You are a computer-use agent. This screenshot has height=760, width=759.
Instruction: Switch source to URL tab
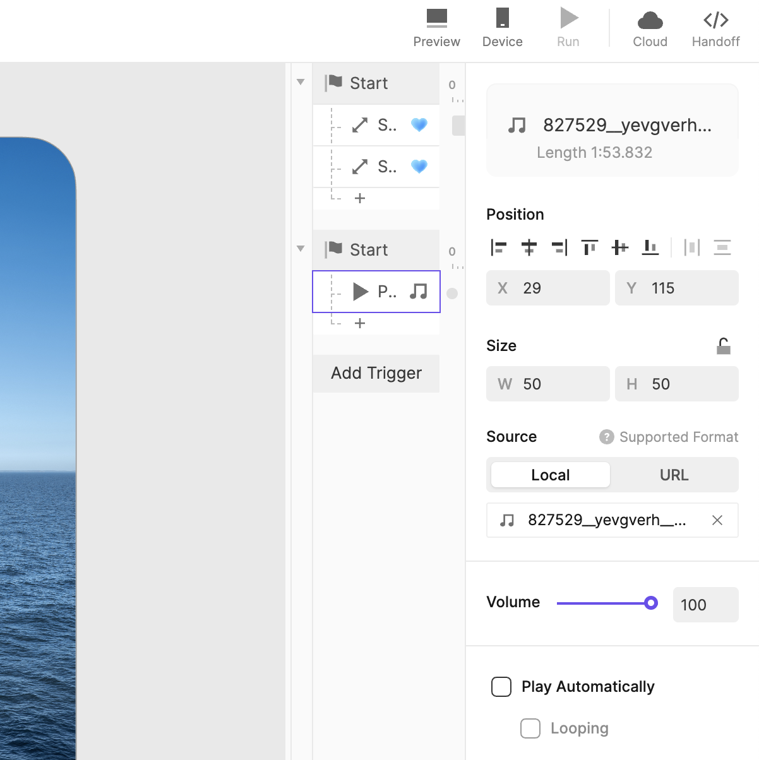(674, 475)
